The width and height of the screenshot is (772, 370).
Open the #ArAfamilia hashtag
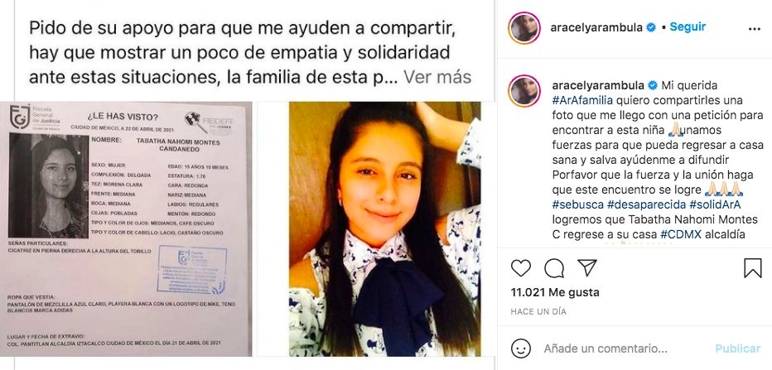(x=582, y=100)
